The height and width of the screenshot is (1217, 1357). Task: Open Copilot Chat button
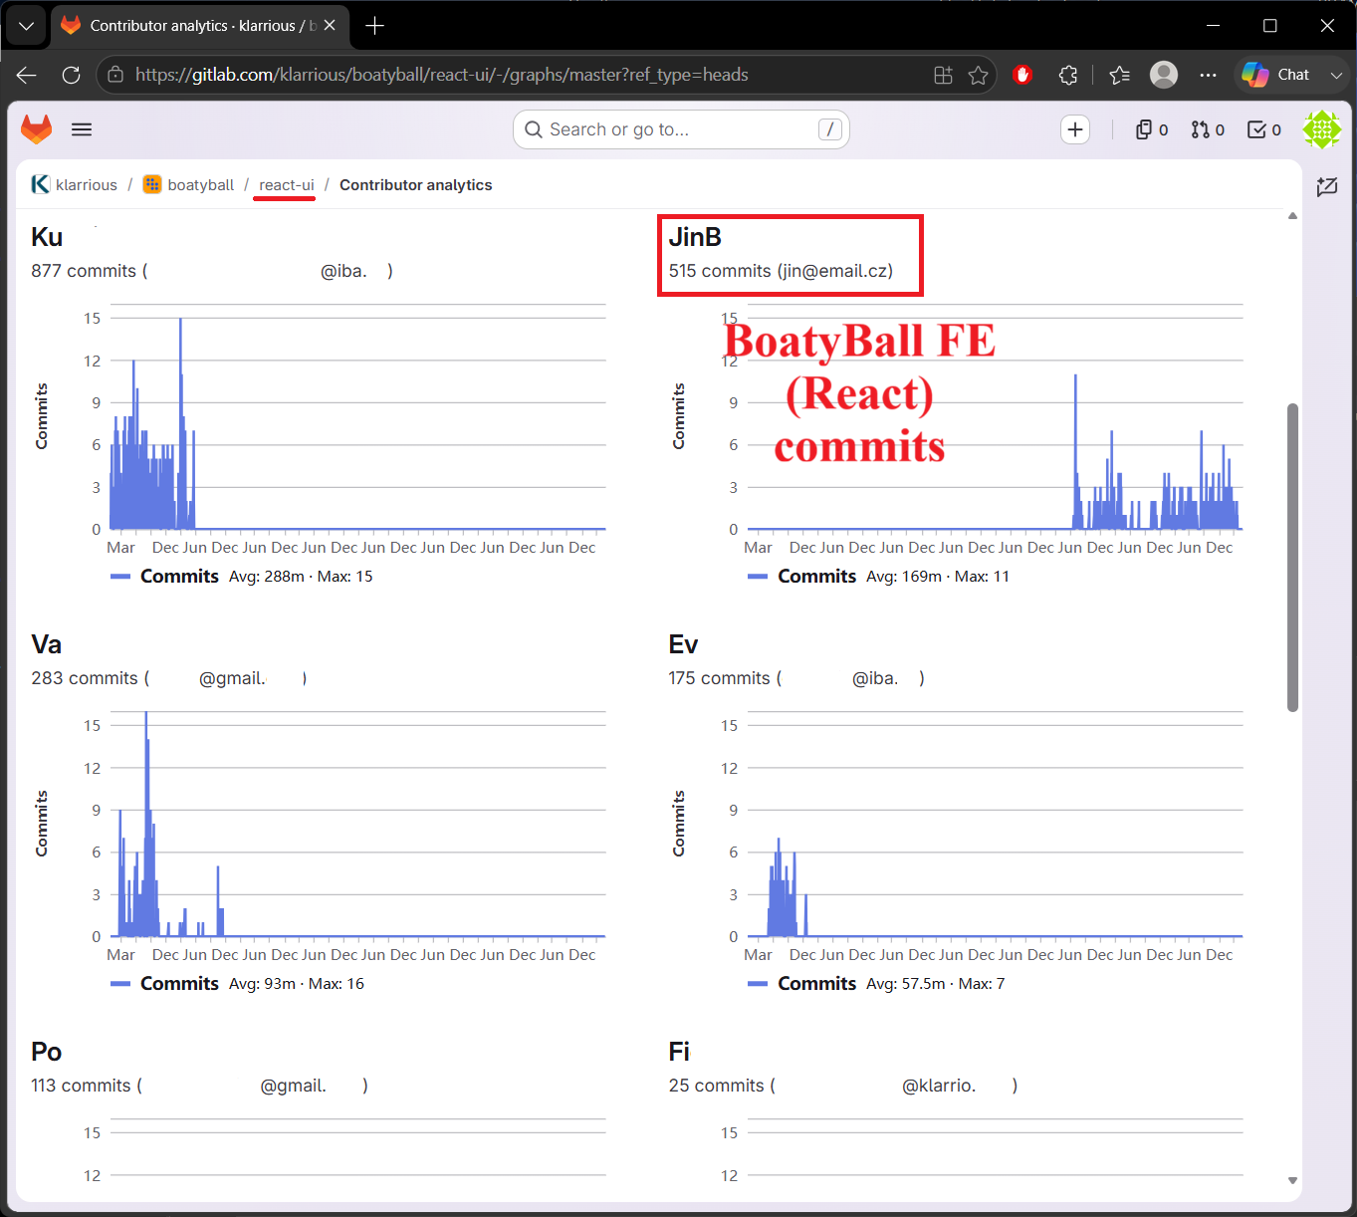pyautogui.click(x=1276, y=75)
